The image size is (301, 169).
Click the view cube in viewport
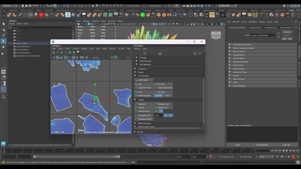pos(216,35)
